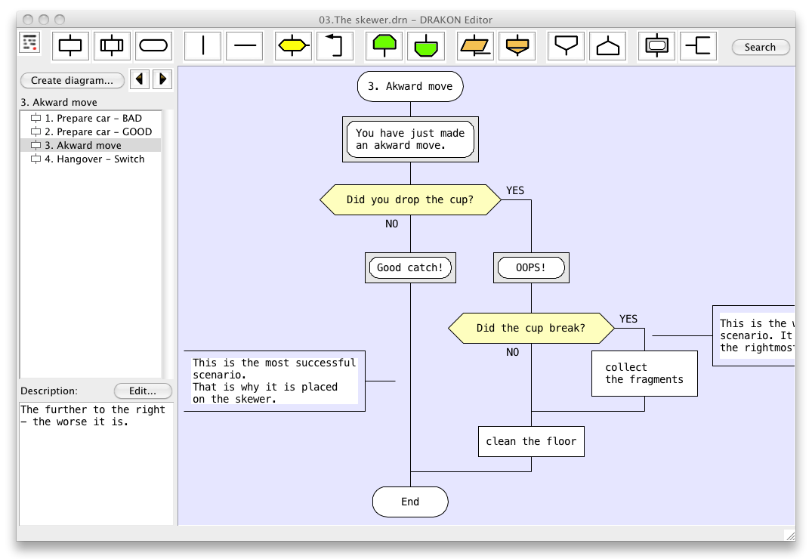Select the yellow hexagon question tool
This screenshot has width=812, height=559.
pos(293,47)
